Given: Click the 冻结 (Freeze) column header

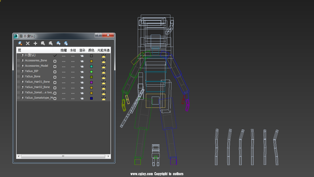Looking at the screenshot, I should (x=73, y=50).
